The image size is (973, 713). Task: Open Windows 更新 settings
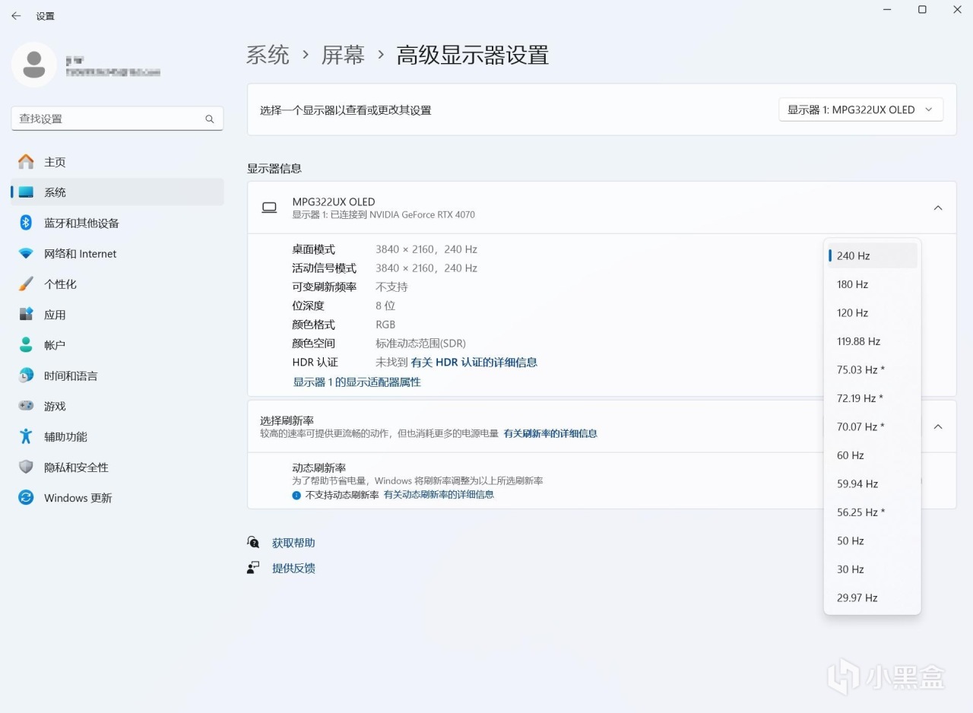(117, 497)
